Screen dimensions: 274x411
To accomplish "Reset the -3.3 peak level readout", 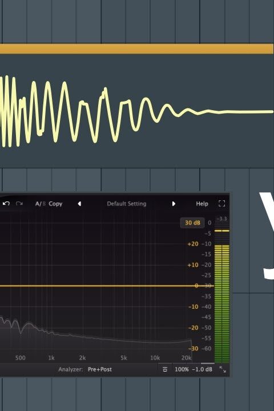I will click(222, 219).
